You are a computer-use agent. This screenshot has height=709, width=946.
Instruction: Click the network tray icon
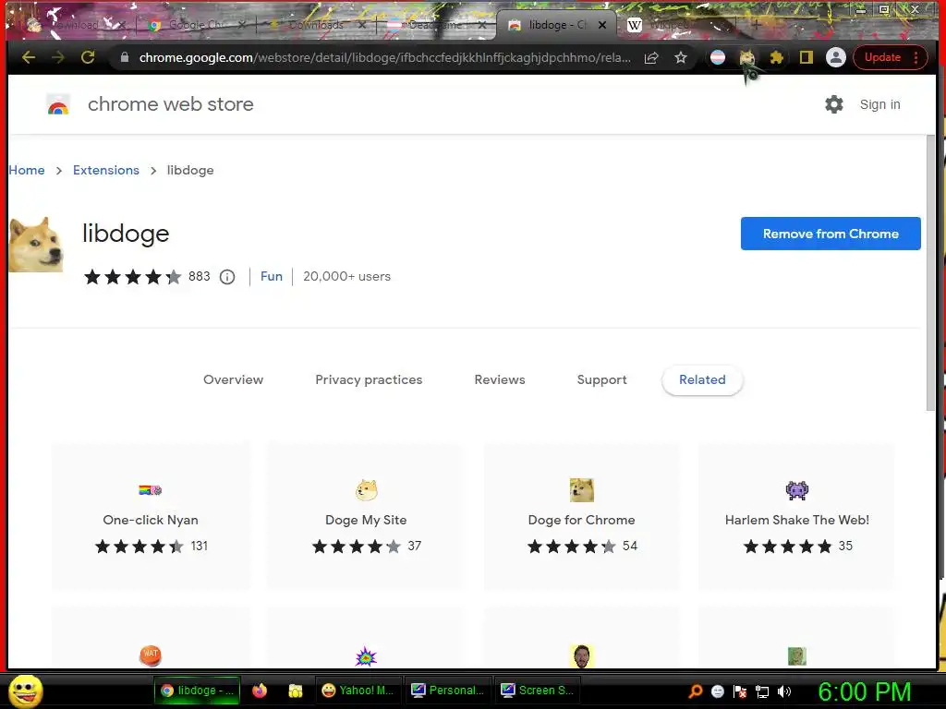762,691
